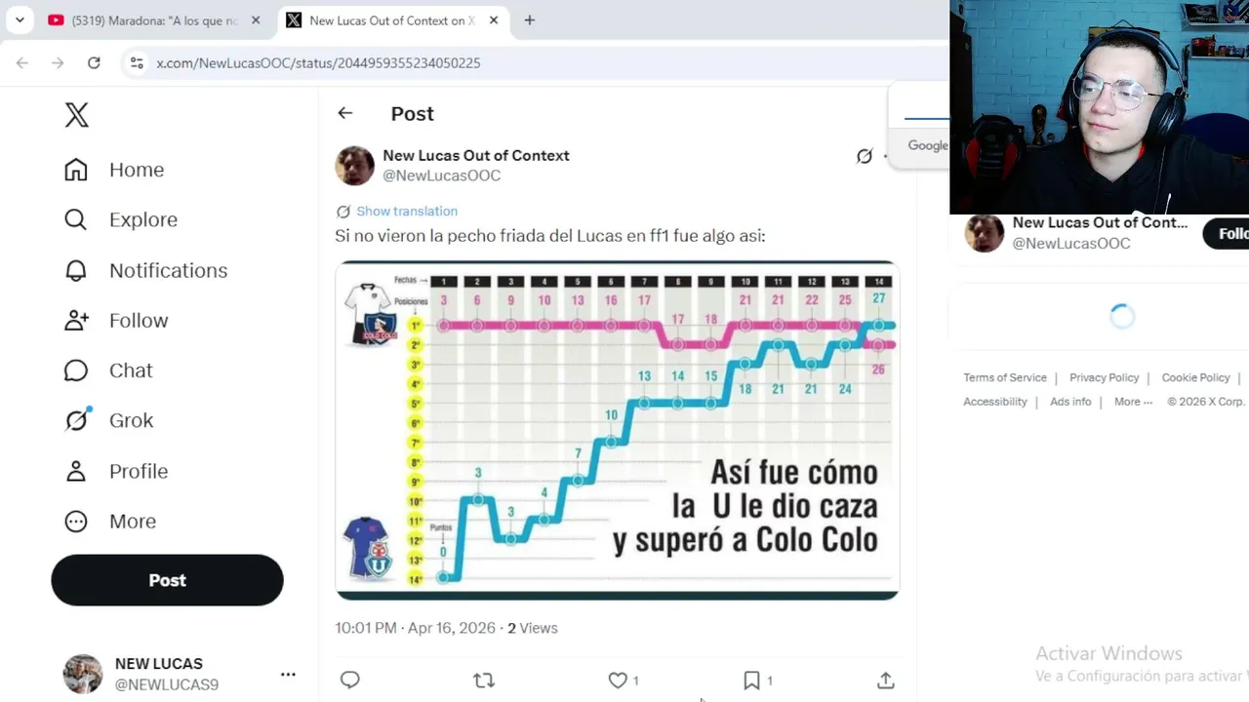Open Notifications bell icon

[x=76, y=270]
